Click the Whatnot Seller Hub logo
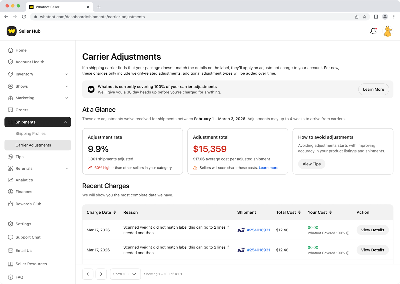The height and width of the screenshot is (284, 400). pos(12,31)
